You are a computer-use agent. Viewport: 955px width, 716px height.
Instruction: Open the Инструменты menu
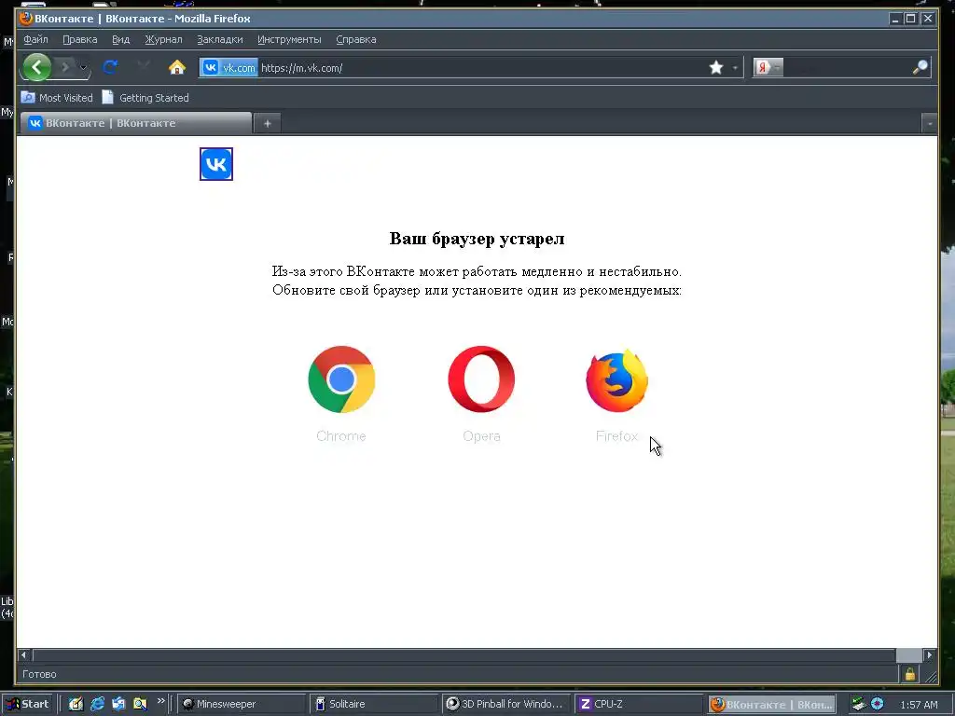(x=289, y=39)
